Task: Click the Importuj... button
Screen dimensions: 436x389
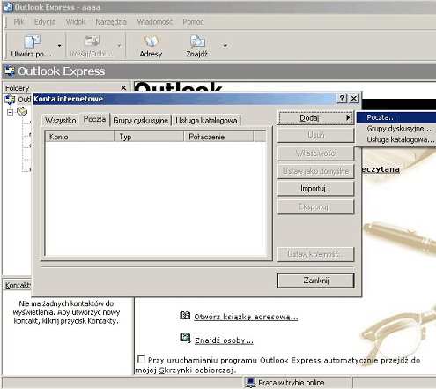Action: click(315, 189)
